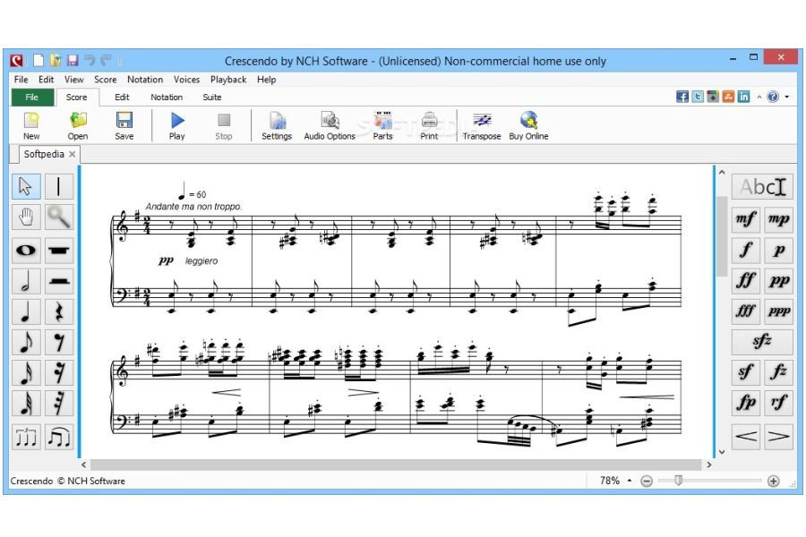Select the eighth note tool
This screenshot has height=537, width=806.
26,342
